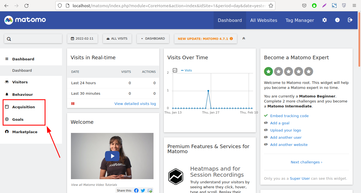Open Tag Manager

[x=300, y=20]
